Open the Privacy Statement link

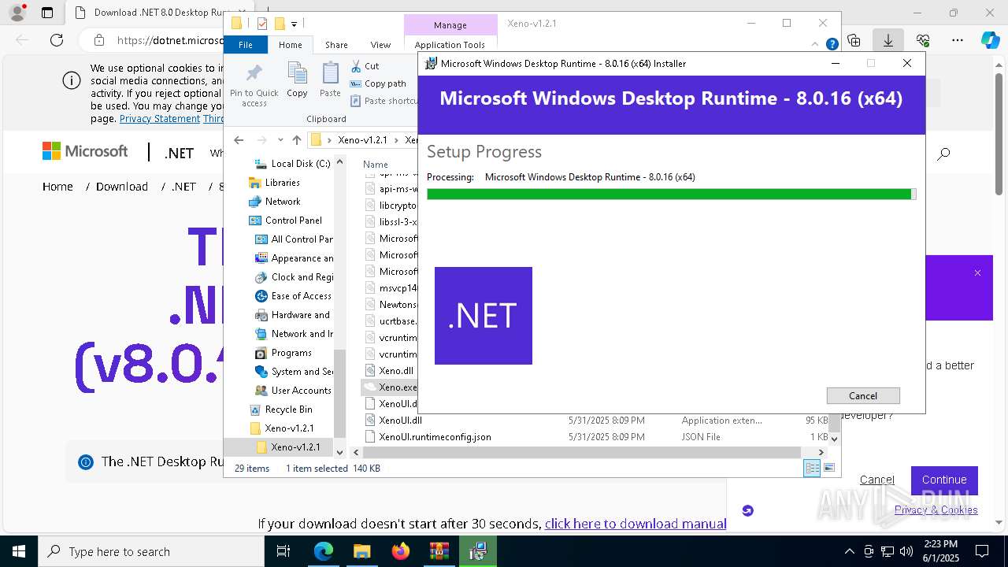click(x=160, y=119)
